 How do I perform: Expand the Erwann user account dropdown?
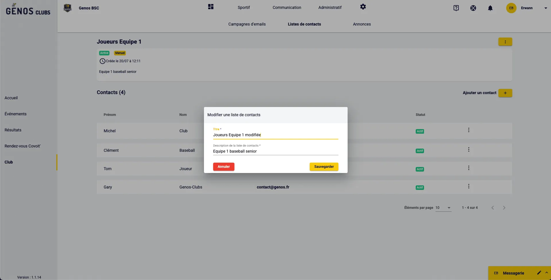pos(546,8)
